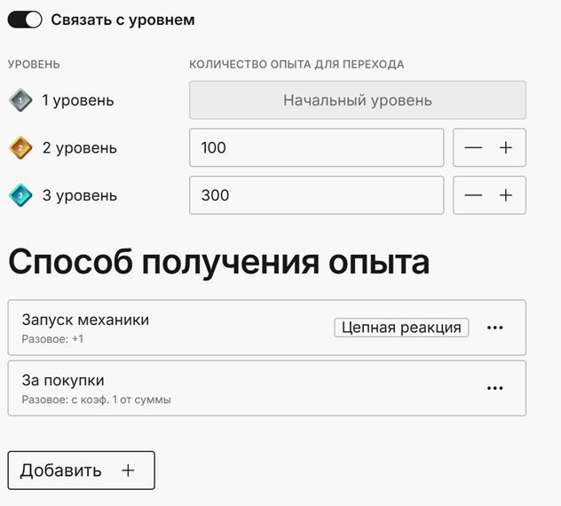This screenshot has width=561, height=506.
Task: Click the Цепная реакция tag
Action: click(x=401, y=328)
